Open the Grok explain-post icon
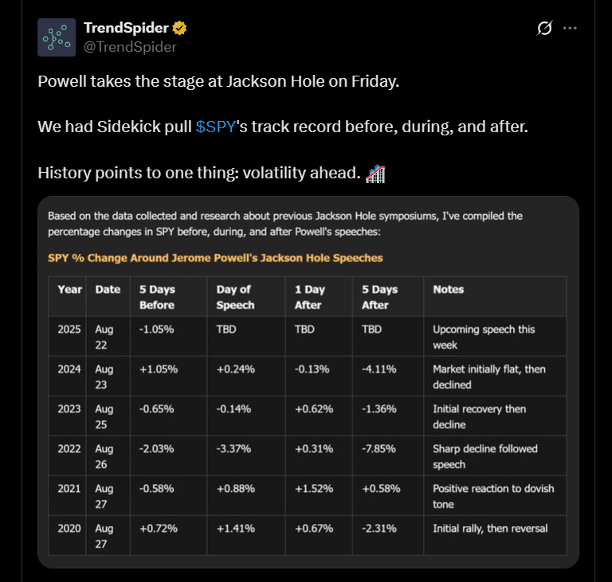 point(544,28)
